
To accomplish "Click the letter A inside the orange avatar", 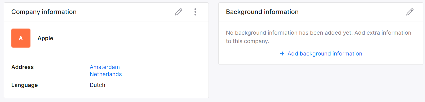I will [21, 38].
